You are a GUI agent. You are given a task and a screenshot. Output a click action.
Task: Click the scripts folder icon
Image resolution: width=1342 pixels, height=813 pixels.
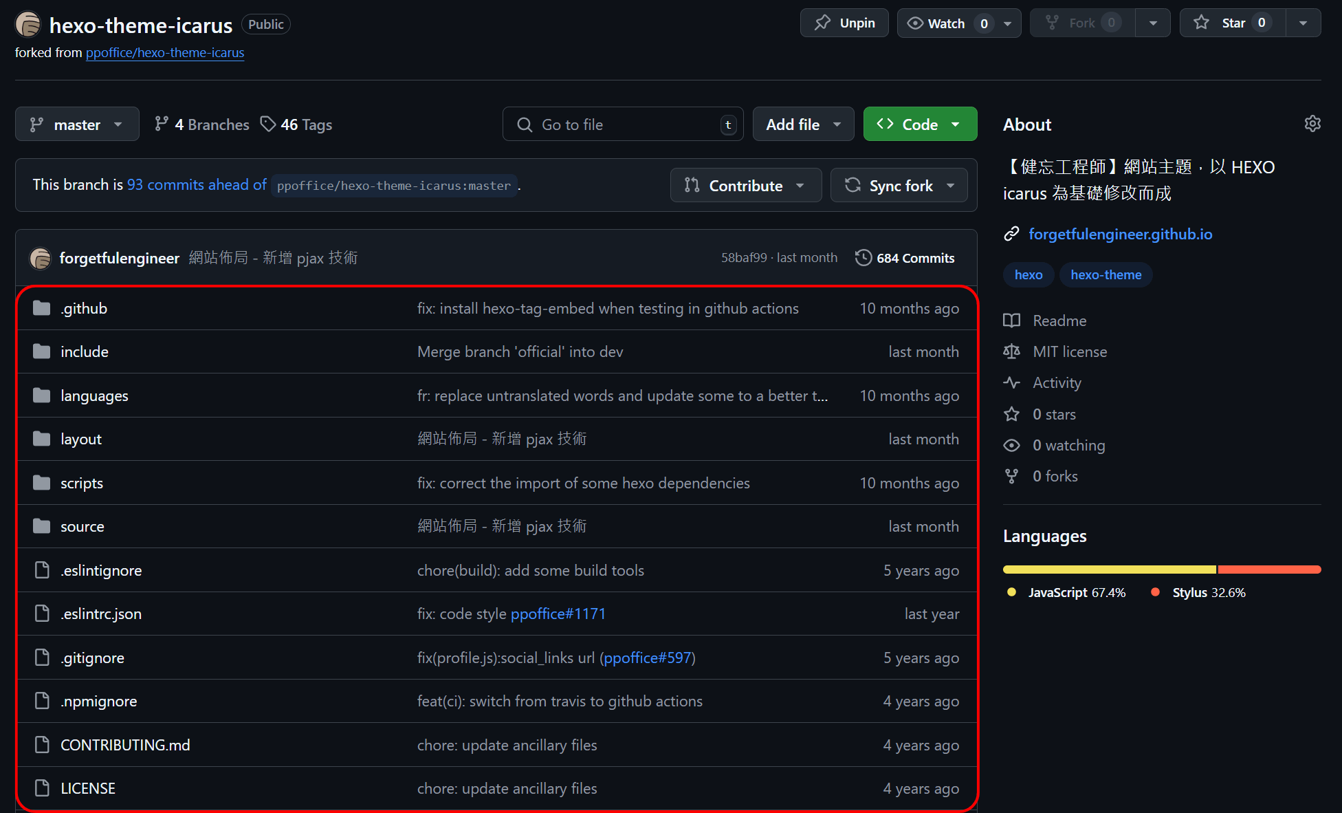click(42, 483)
